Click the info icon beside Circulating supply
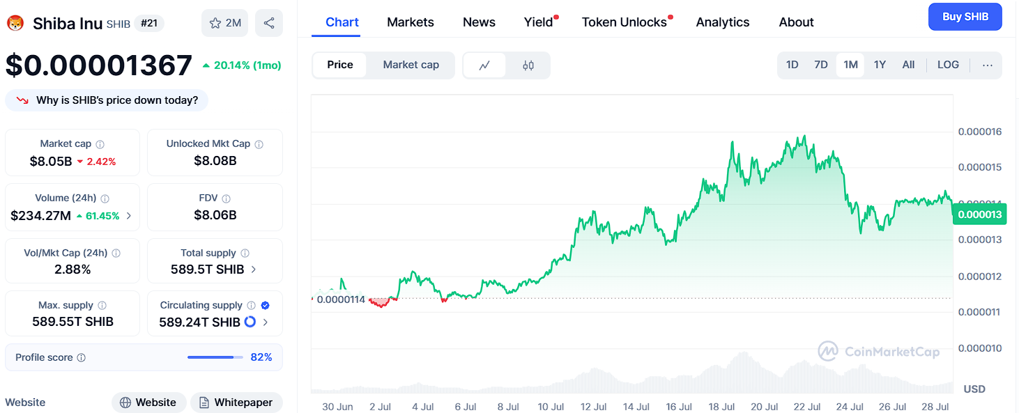This screenshot has height=413, width=1019. pyautogui.click(x=252, y=306)
